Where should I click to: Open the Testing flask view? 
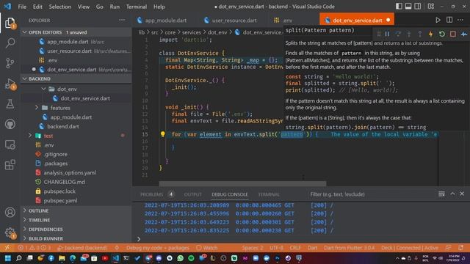pos(10,104)
